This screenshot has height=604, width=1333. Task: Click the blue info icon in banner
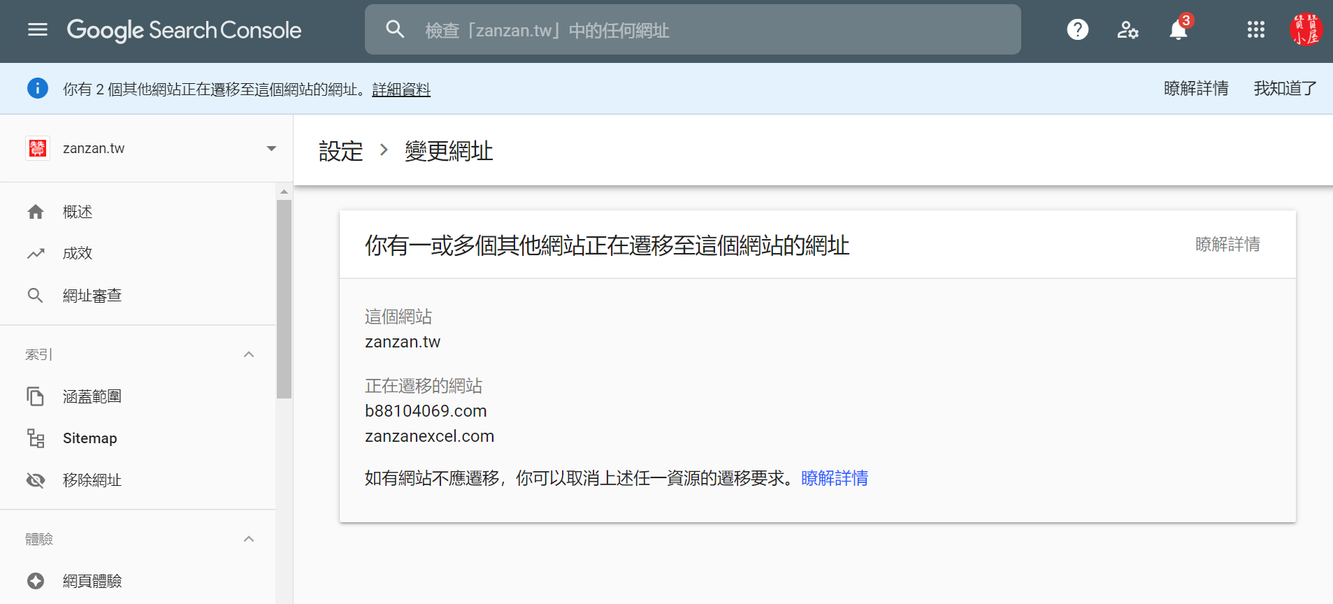click(x=38, y=88)
